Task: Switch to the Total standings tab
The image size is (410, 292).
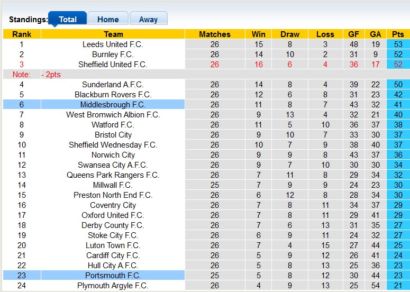Action: pyautogui.click(x=67, y=20)
